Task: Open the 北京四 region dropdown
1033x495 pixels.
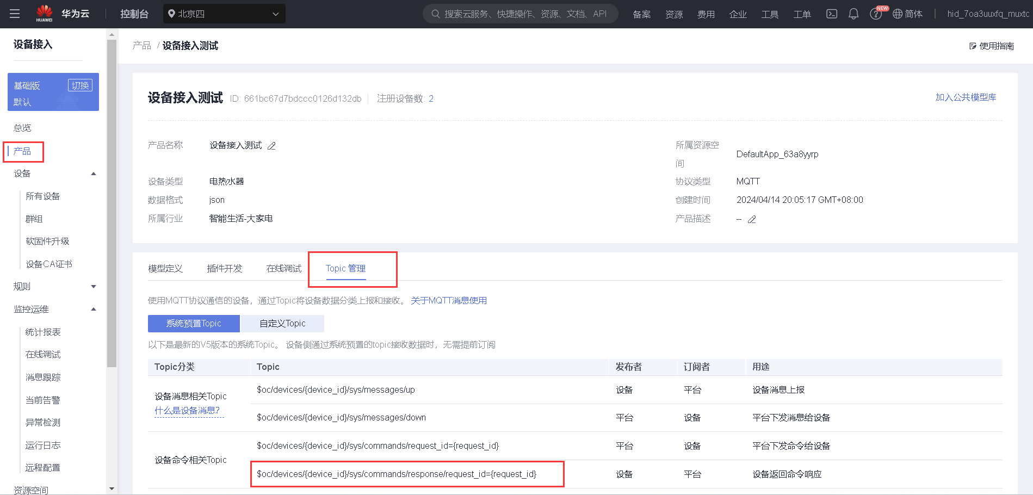Action: pos(224,14)
